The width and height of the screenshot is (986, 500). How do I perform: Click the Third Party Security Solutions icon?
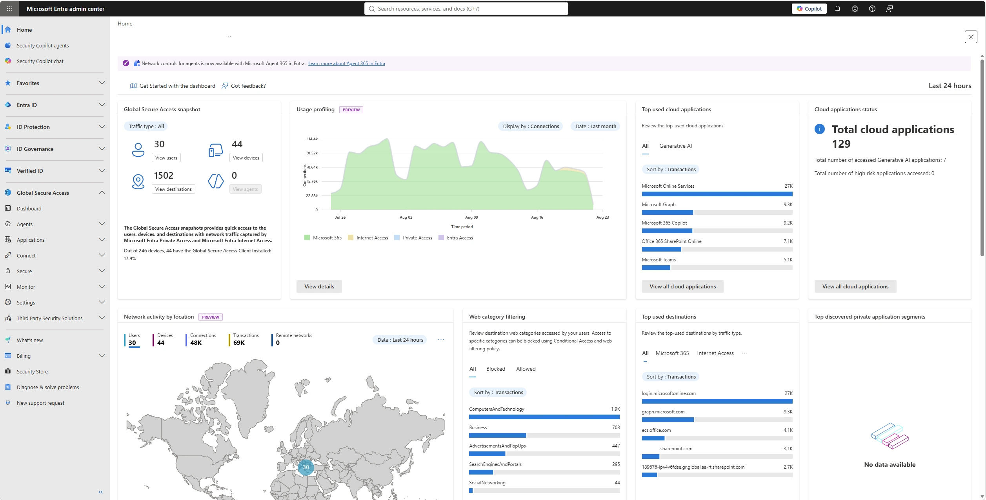click(x=8, y=318)
